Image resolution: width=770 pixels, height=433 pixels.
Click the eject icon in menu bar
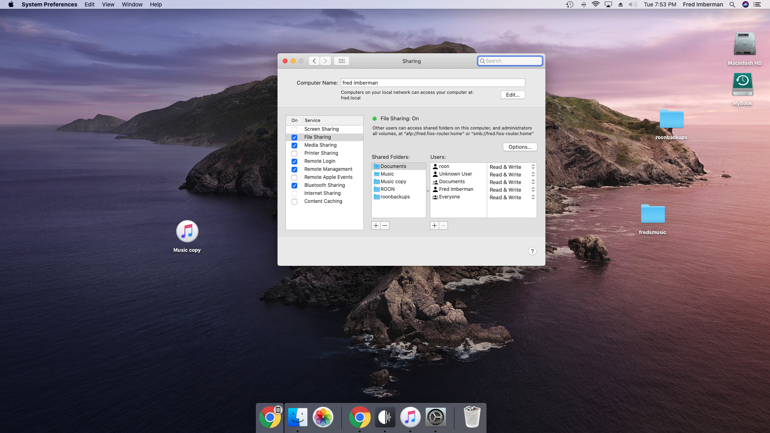point(620,4)
